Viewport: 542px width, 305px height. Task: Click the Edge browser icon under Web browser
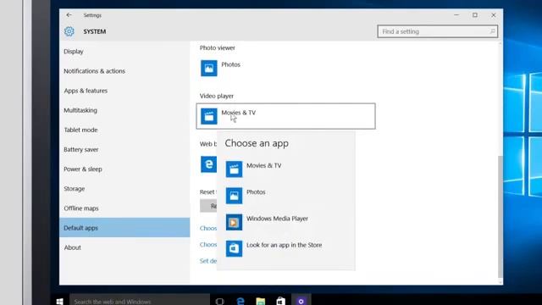click(208, 164)
